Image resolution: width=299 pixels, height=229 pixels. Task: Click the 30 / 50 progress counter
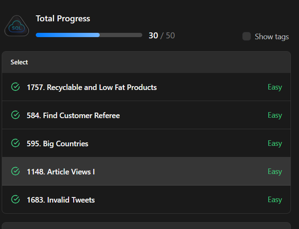(161, 35)
